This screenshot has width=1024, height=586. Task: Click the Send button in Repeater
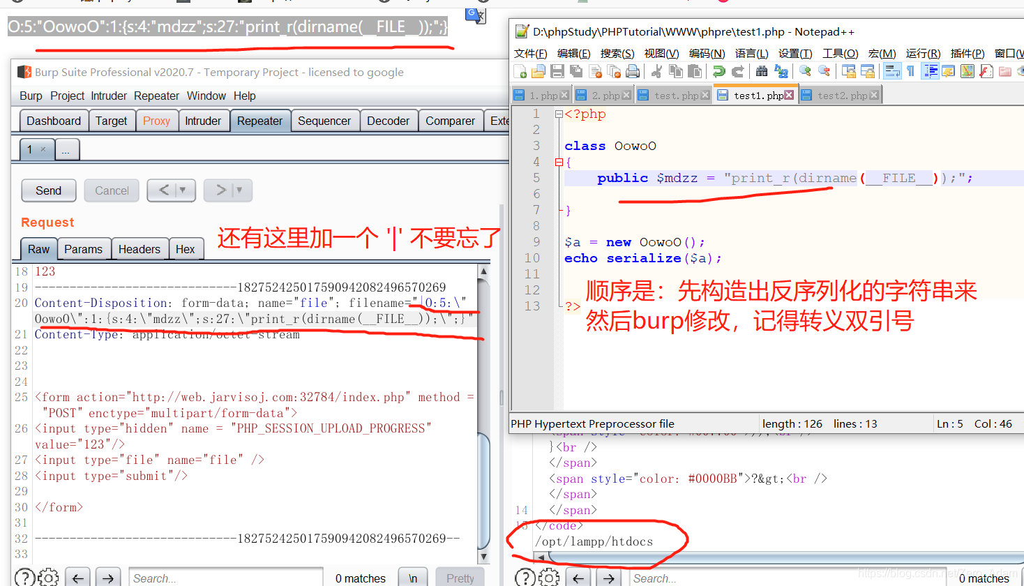point(48,190)
